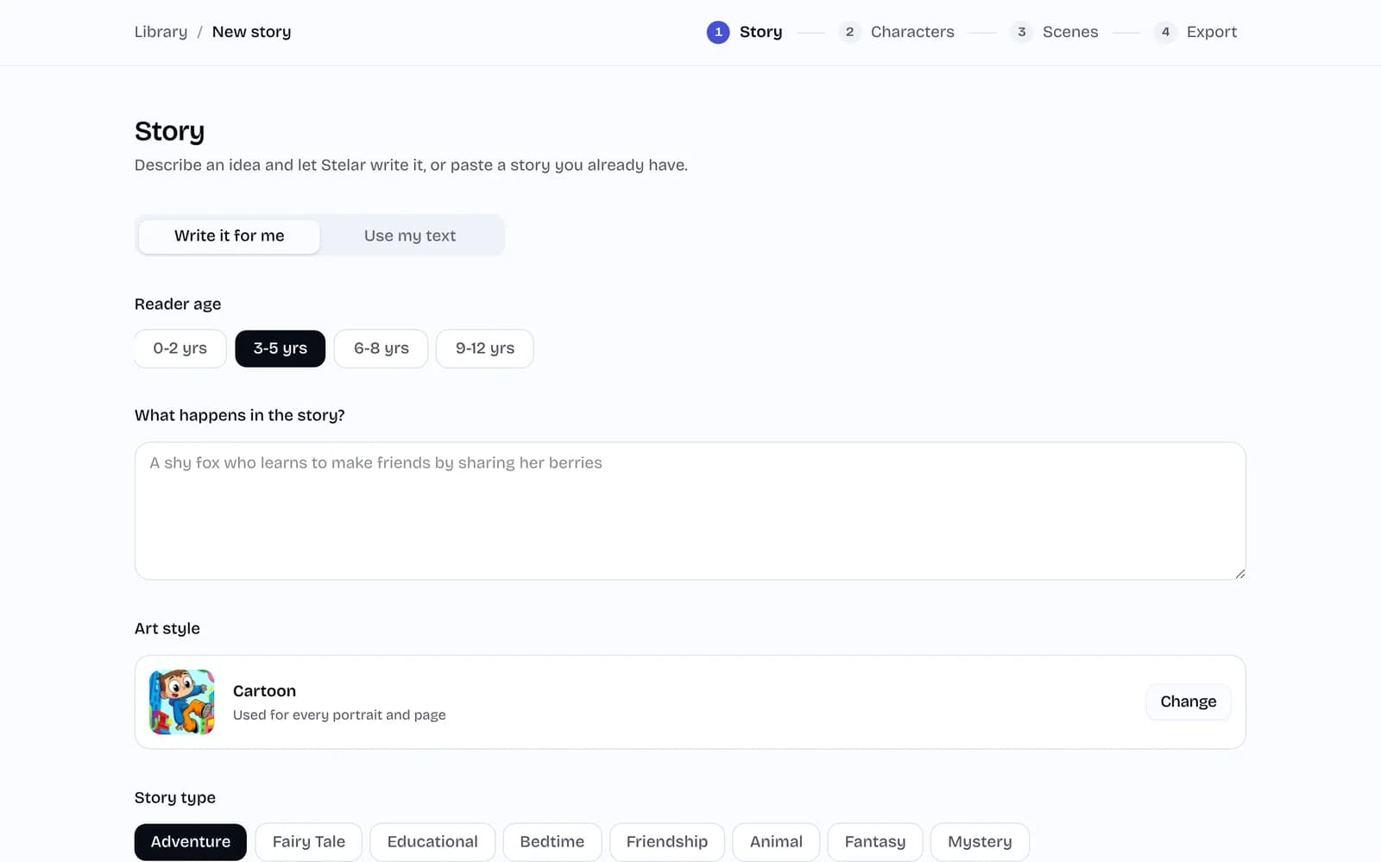Open the Library breadcrumb link
The height and width of the screenshot is (862, 1381).
(x=161, y=32)
